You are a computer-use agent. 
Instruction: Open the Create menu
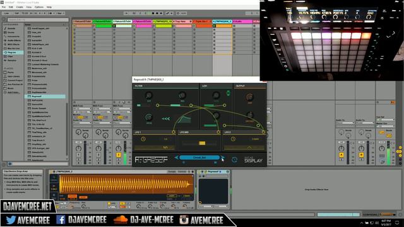point(20,7)
